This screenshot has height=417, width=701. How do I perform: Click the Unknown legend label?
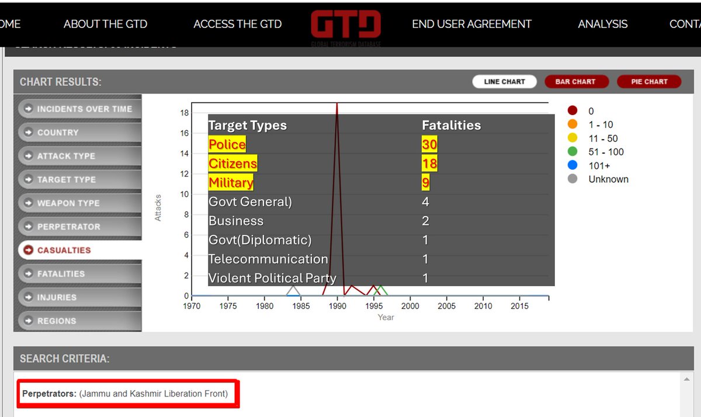coord(608,179)
